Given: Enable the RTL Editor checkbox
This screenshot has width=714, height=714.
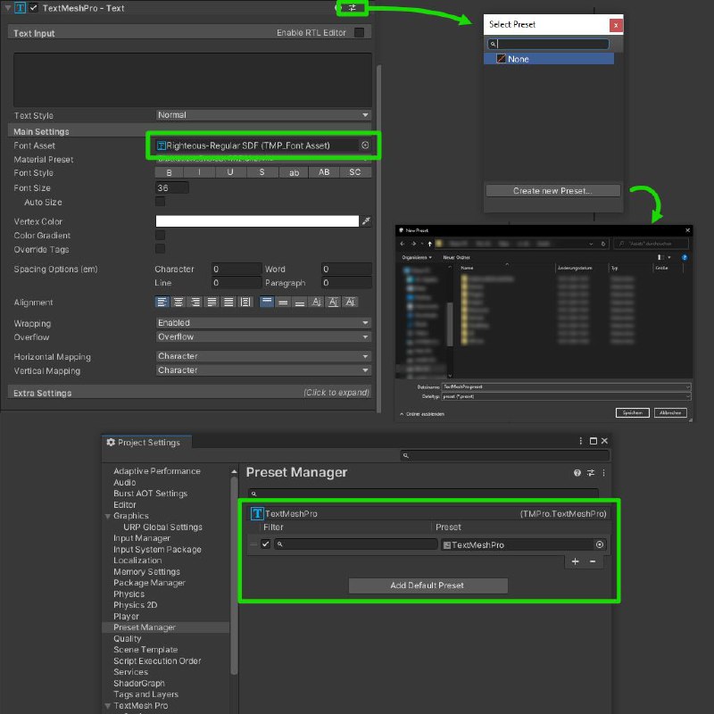Looking at the screenshot, I should point(359,32).
